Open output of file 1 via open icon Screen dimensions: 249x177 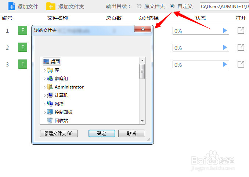(241, 30)
